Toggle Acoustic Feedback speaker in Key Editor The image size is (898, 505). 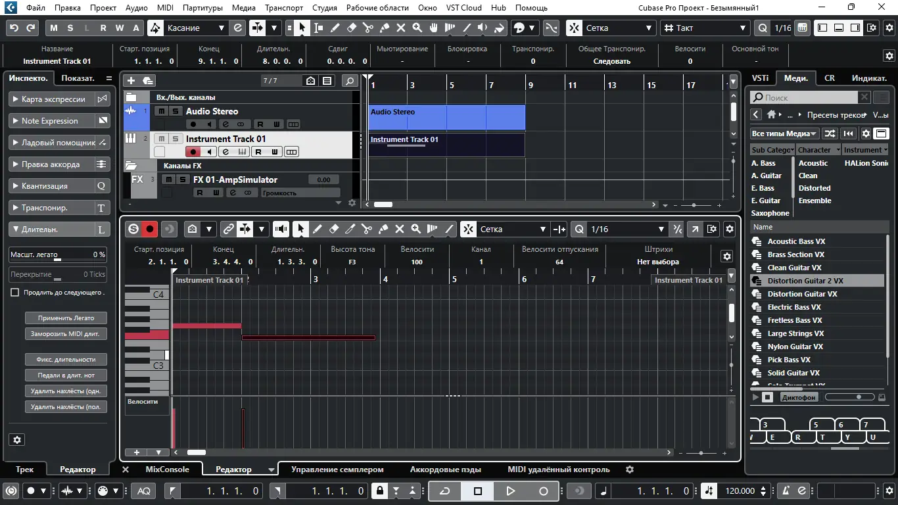pyautogui.click(x=281, y=229)
